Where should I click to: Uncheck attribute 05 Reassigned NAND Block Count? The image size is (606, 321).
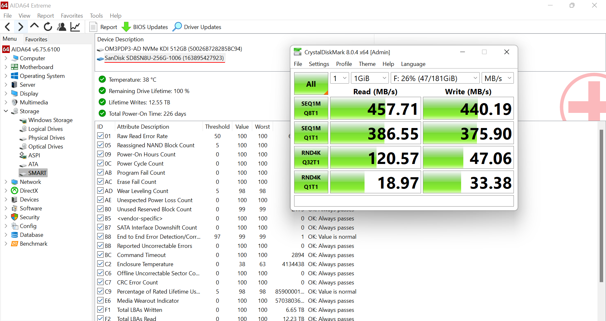pyautogui.click(x=100, y=145)
